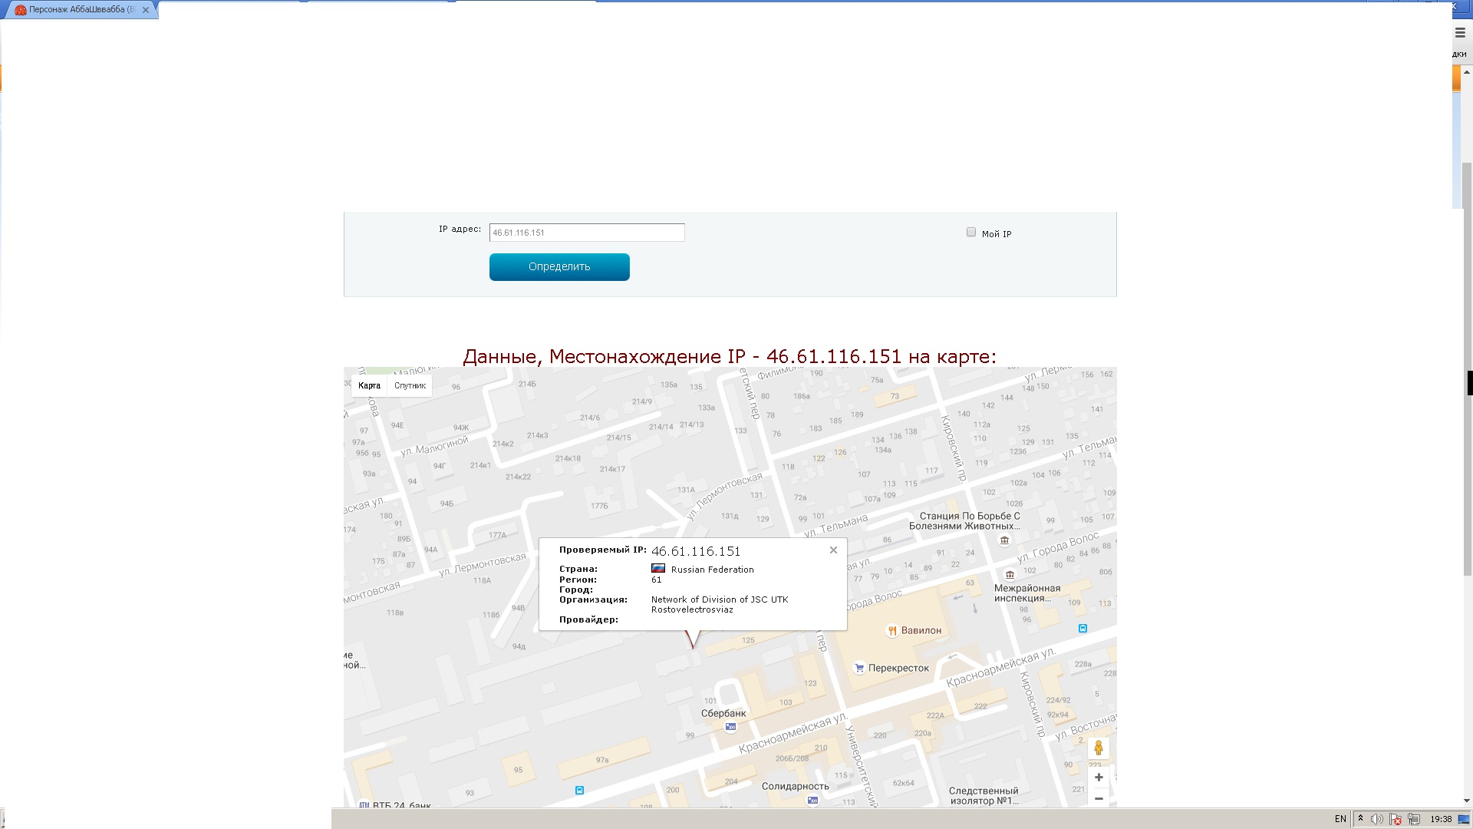Click the Следственный изолятор №1 label
1473x829 pixels.
point(984,796)
